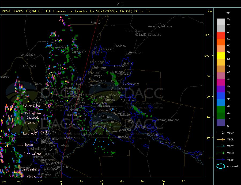Click the 'Carrizalejo' map label
The height and width of the screenshot is (185, 241).
pyautogui.click(x=31, y=169)
